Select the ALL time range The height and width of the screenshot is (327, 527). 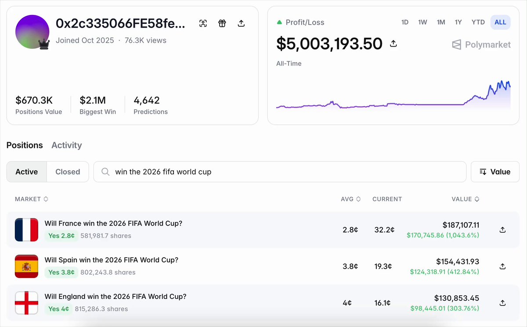point(500,22)
